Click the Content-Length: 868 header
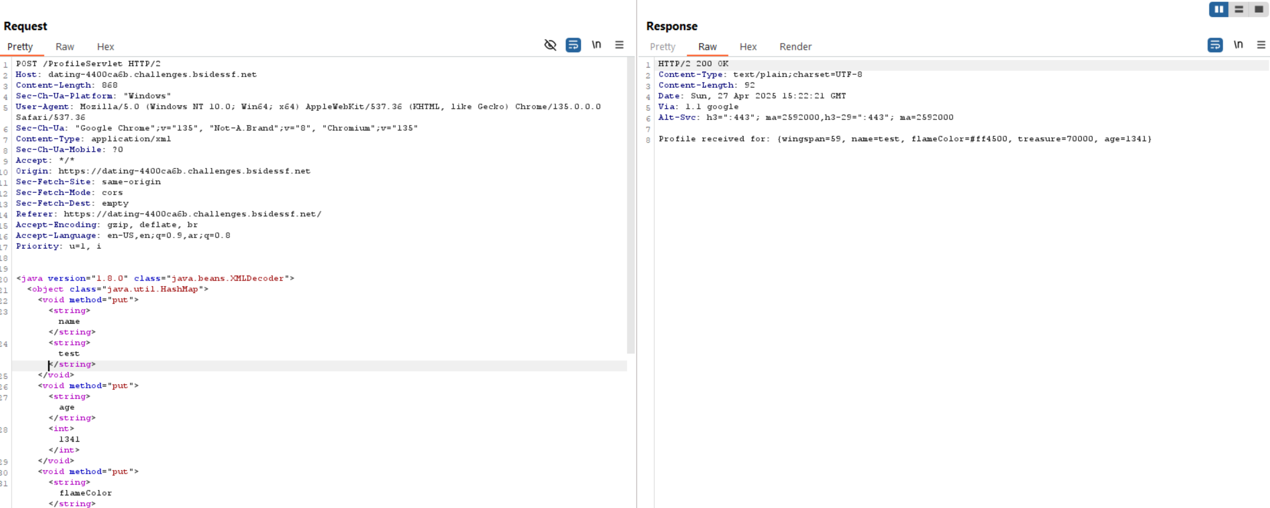 pyautogui.click(x=66, y=85)
